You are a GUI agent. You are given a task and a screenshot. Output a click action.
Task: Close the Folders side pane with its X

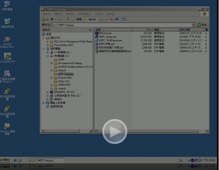pyautogui.click(x=90, y=30)
